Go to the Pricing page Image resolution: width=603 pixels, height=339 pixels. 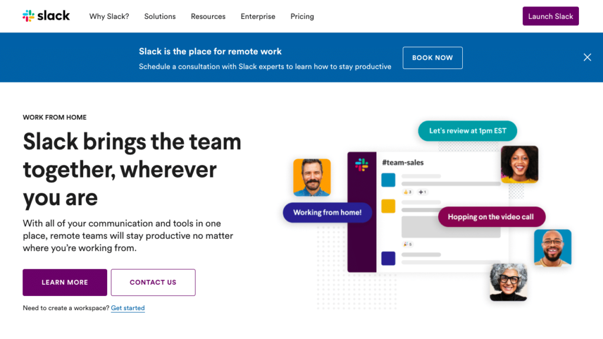[x=302, y=17]
